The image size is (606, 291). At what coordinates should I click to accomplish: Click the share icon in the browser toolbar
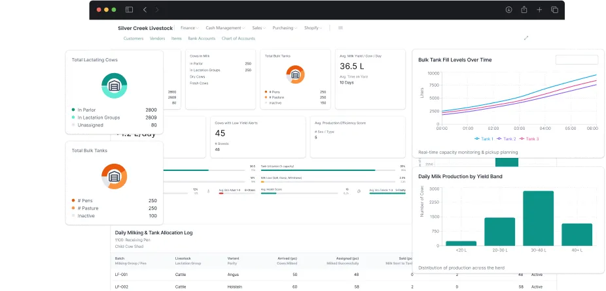pyautogui.click(x=524, y=10)
